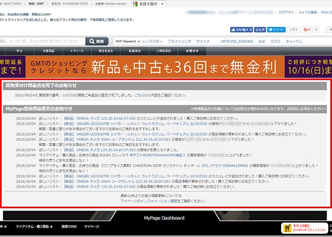Screen dimensions: 332x237
Task: Click the magnifier search button
Action: (x=97, y=41)
